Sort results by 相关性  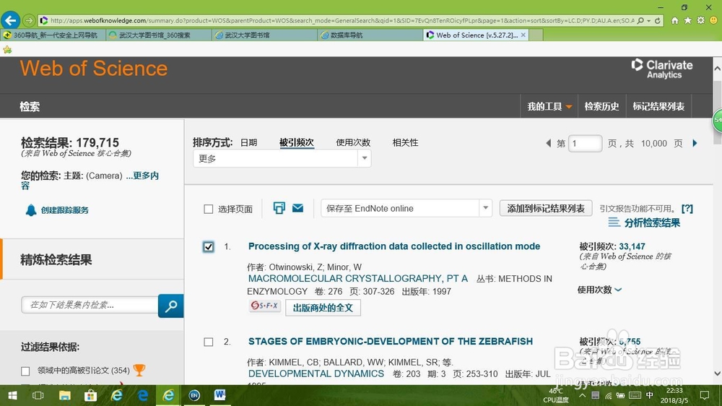(x=405, y=142)
